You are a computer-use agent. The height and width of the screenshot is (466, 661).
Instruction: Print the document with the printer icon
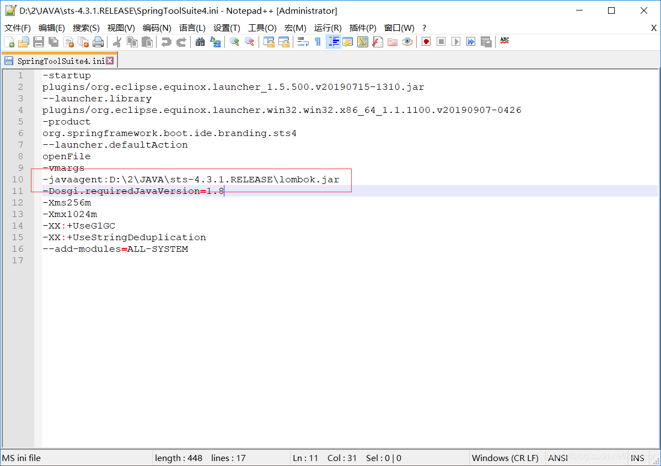coord(98,42)
